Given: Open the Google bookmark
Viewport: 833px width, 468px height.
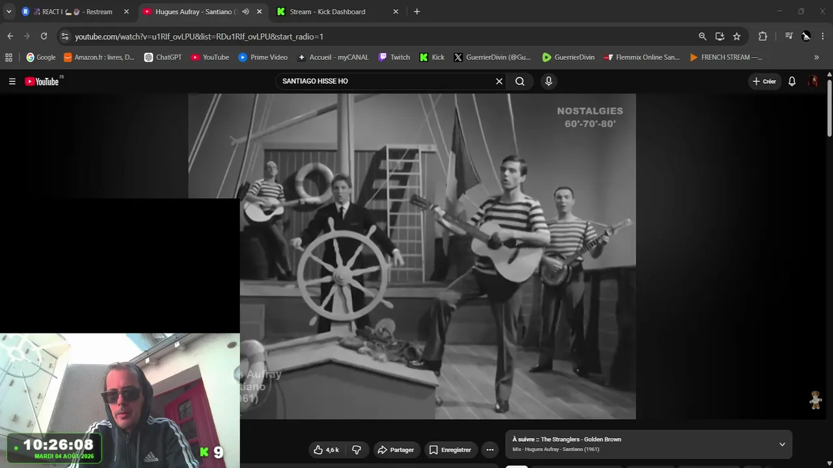Looking at the screenshot, I should click(x=40, y=57).
